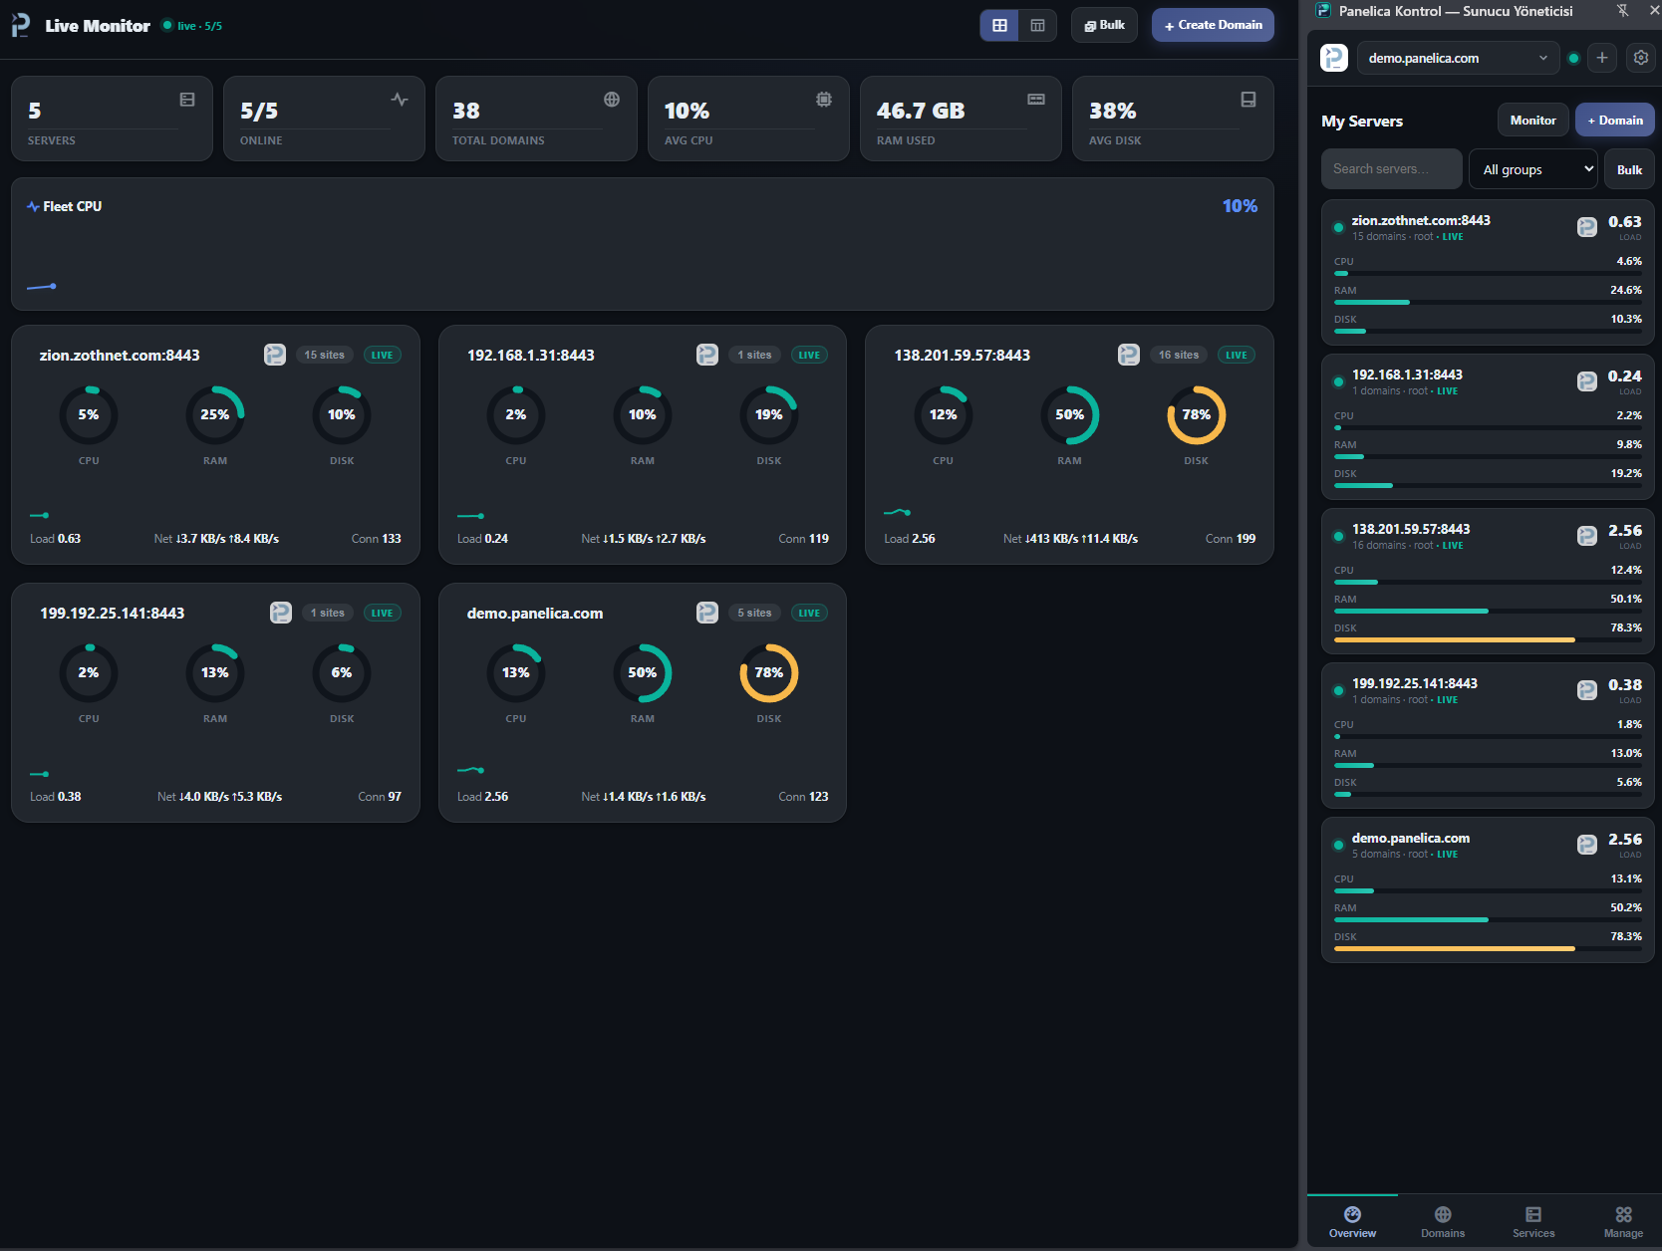The image size is (1662, 1251).
Task: Click the 16 sites badge on 138.201.59.57 card
Action: (x=1179, y=355)
